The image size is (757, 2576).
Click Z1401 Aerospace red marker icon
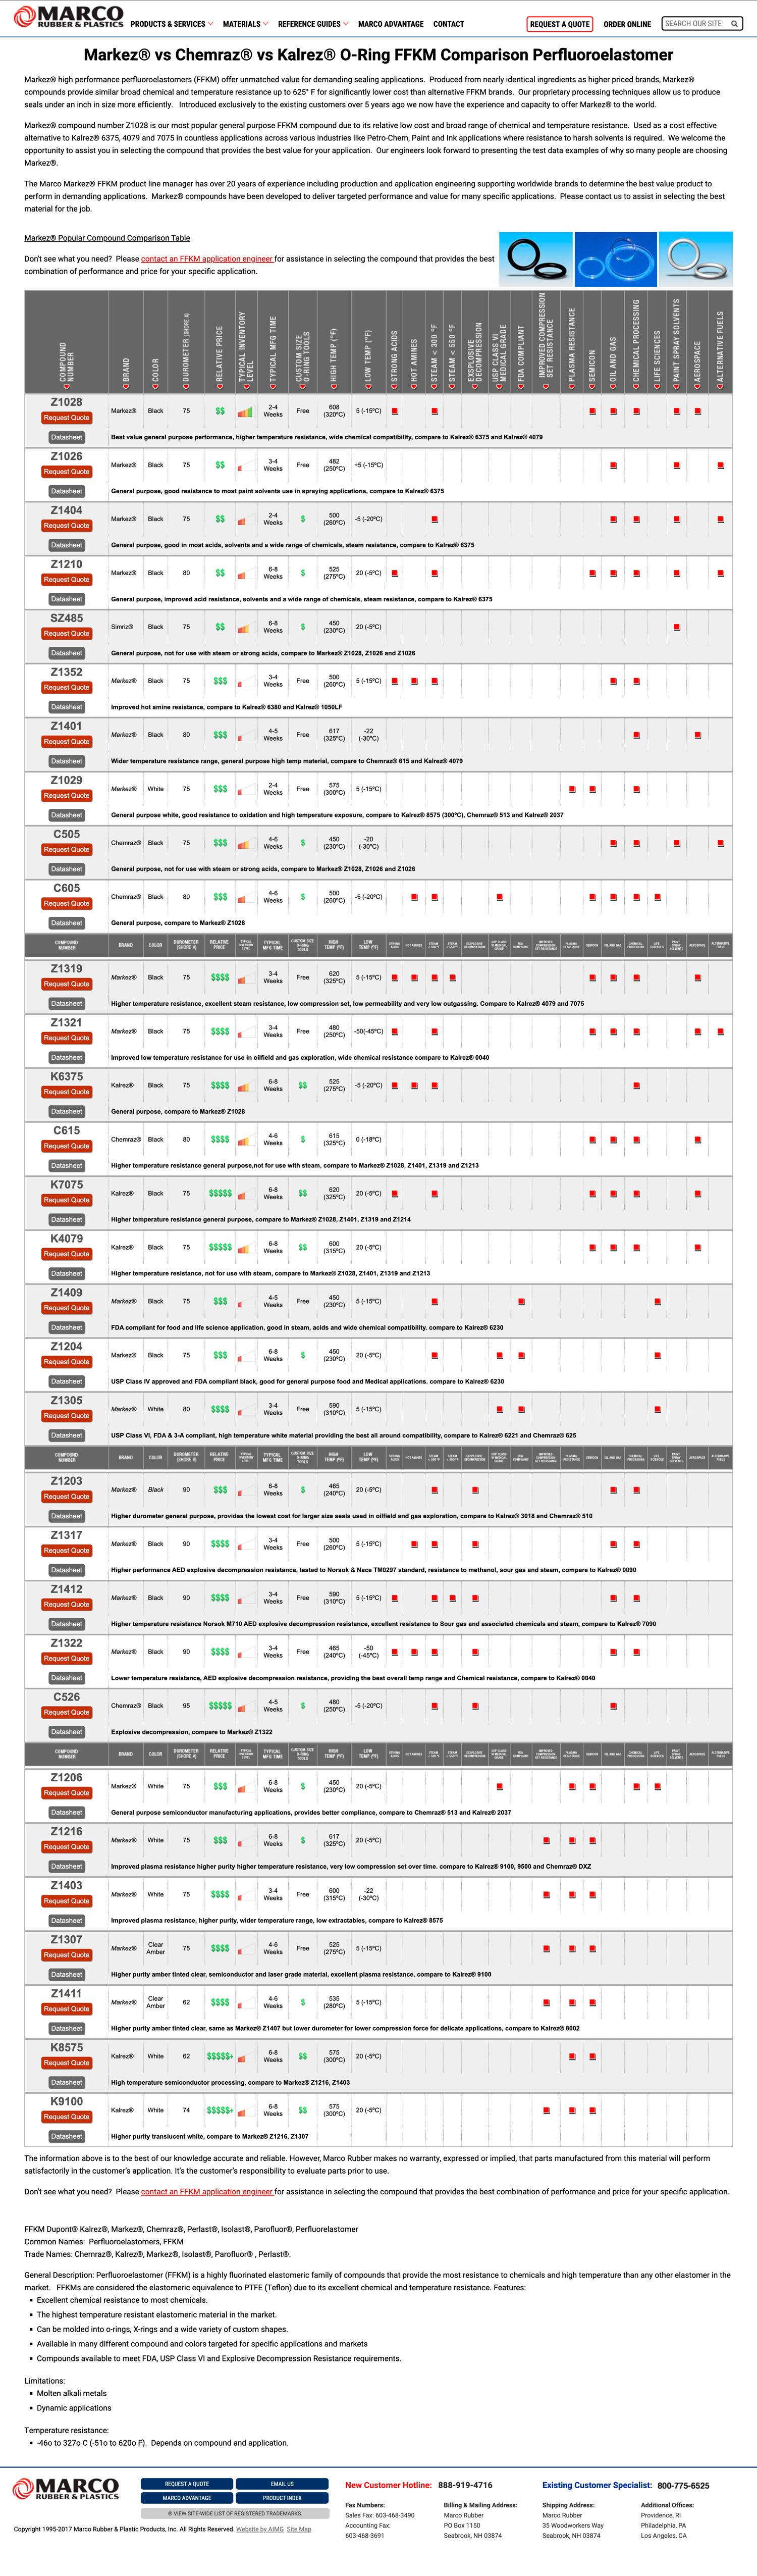pos(697,735)
